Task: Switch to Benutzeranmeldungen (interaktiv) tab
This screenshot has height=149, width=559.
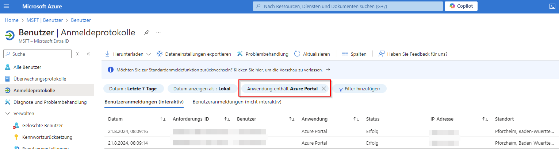Action: (x=144, y=102)
